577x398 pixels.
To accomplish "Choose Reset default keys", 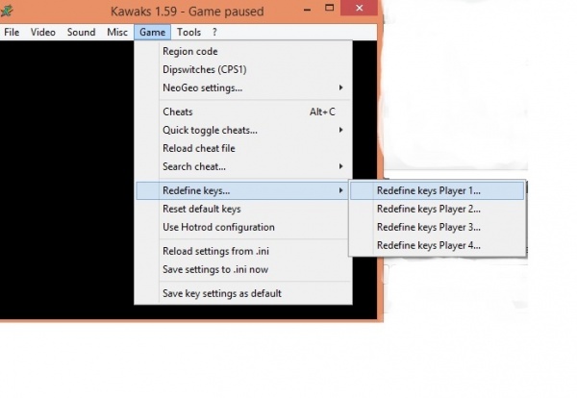I will pyautogui.click(x=243, y=209).
